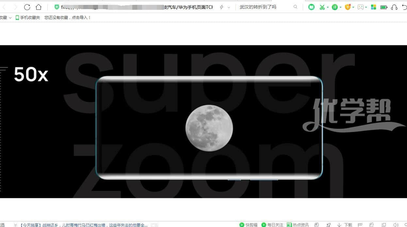407x227 pixels.
Task: Reload the page with the refresh icon
Action: (x=27, y=7)
